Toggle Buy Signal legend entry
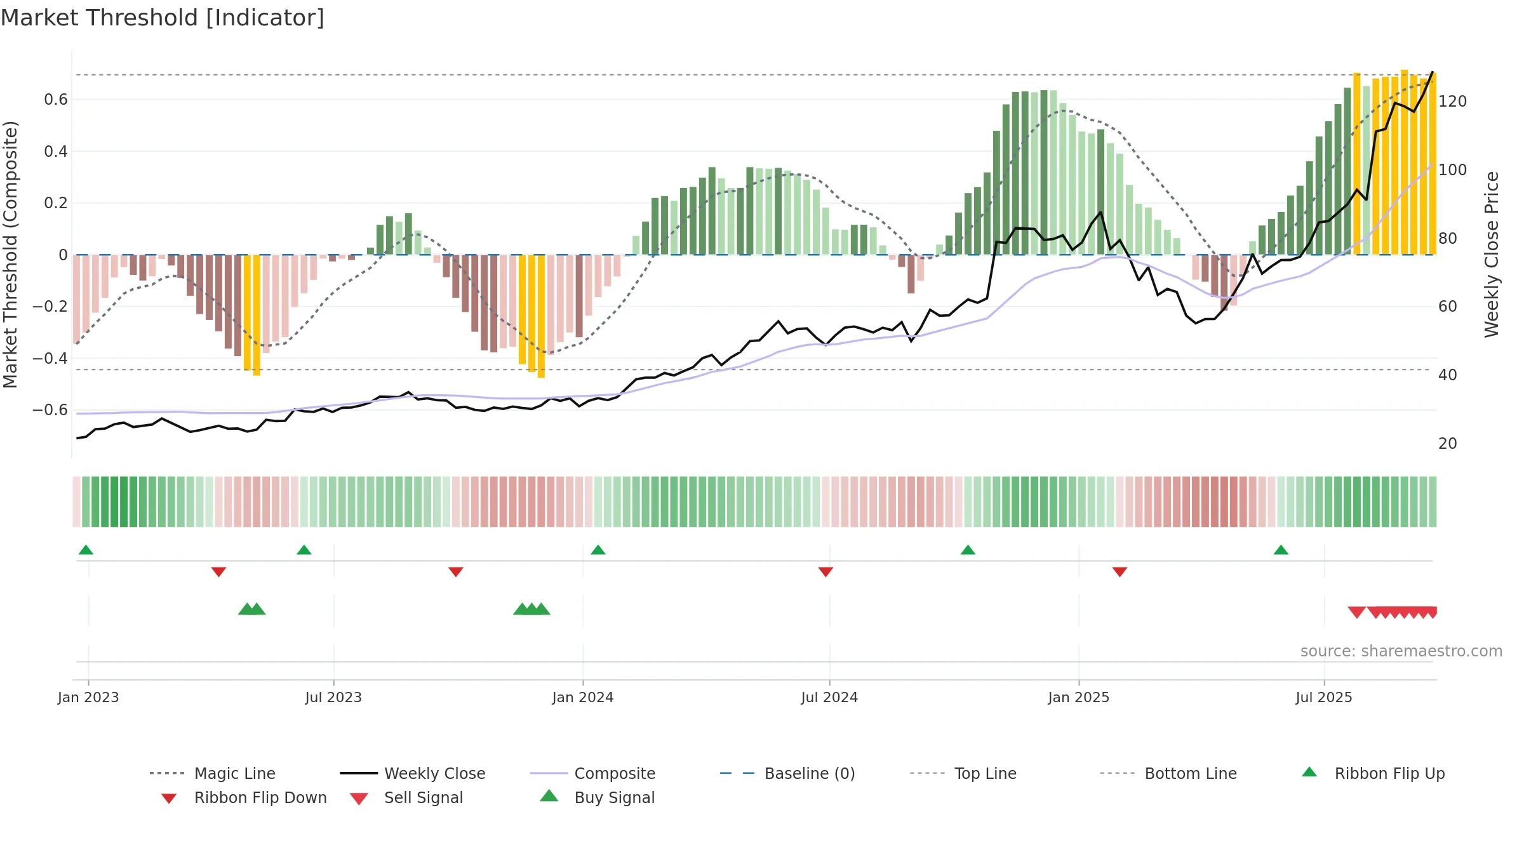The image size is (1524, 857). tap(597, 797)
